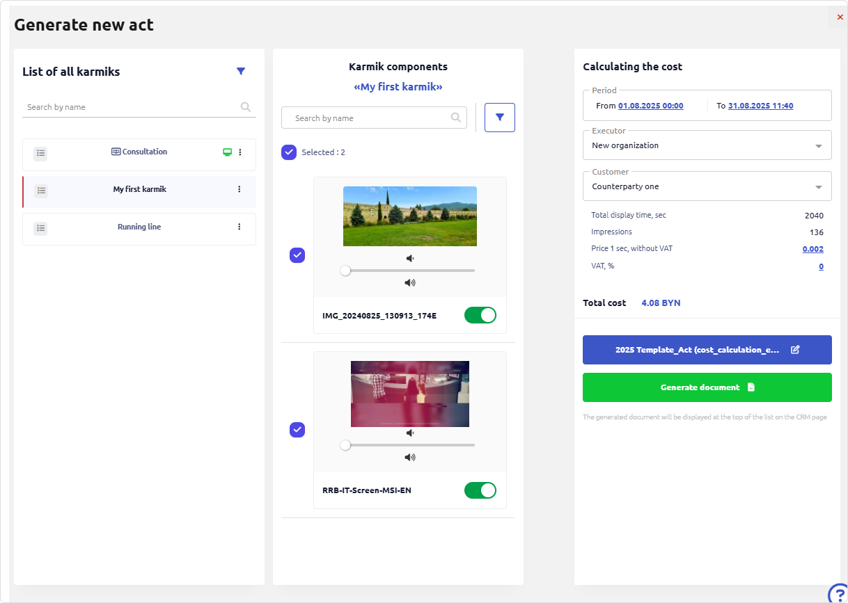Image resolution: width=848 pixels, height=603 pixels.
Task: Open three-dot menu for Consultation karmik
Action: pyautogui.click(x=240, y=152)
